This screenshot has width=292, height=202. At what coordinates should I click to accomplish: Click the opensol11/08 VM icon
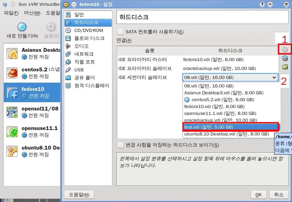(12, 112)
